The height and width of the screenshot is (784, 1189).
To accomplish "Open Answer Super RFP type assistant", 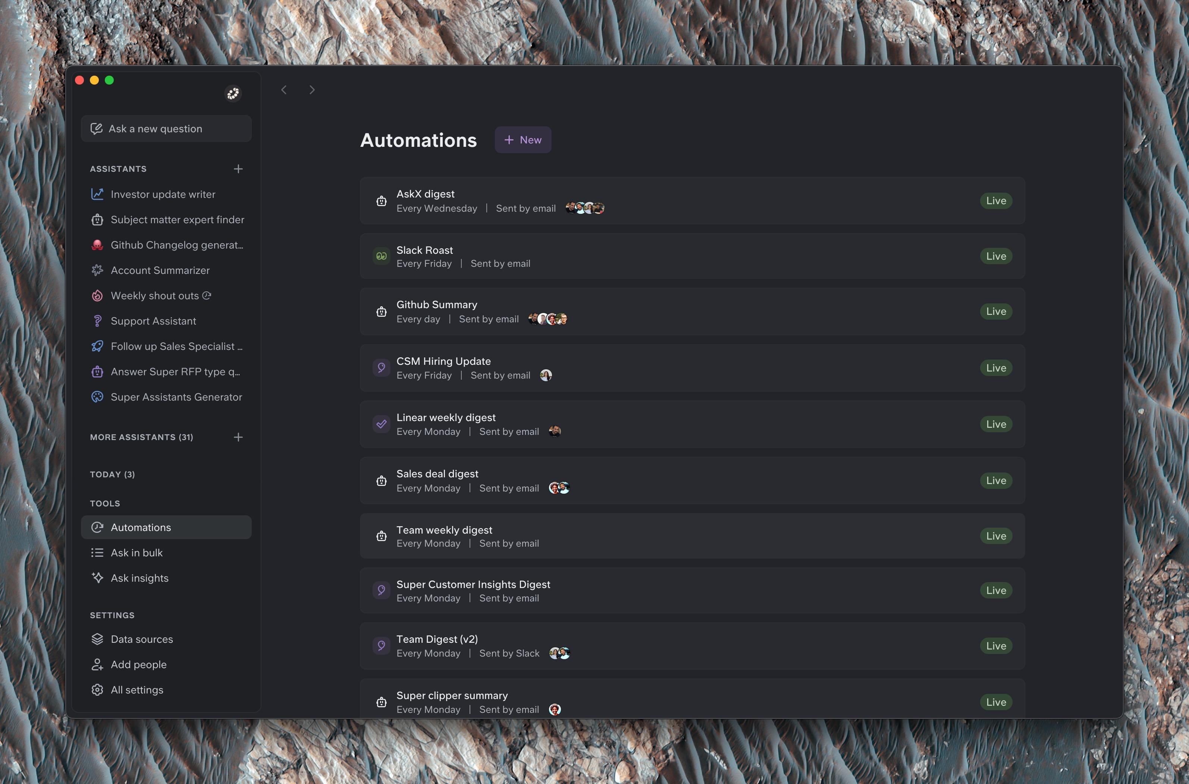I will 166,372.
